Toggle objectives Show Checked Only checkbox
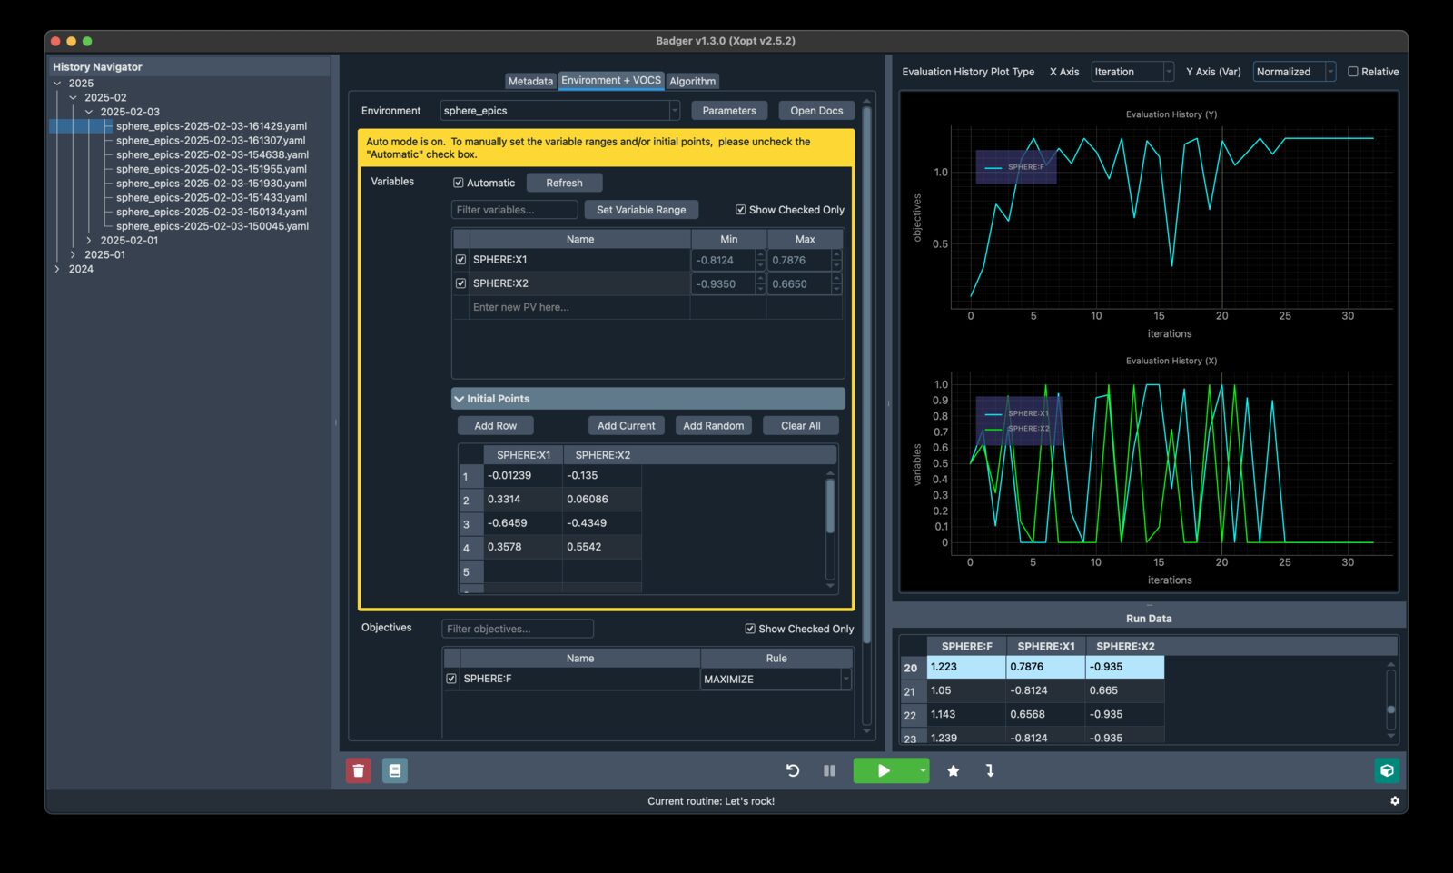Image resolution: width=1453 pixels, height=873 pixels. point(750,629)
